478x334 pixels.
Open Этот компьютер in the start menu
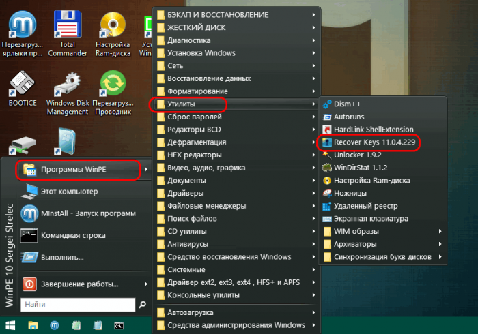tap(85, 192)
